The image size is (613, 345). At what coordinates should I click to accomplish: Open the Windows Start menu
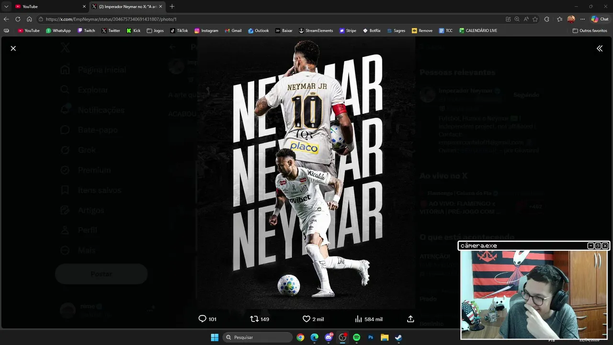tap(215, 337)
